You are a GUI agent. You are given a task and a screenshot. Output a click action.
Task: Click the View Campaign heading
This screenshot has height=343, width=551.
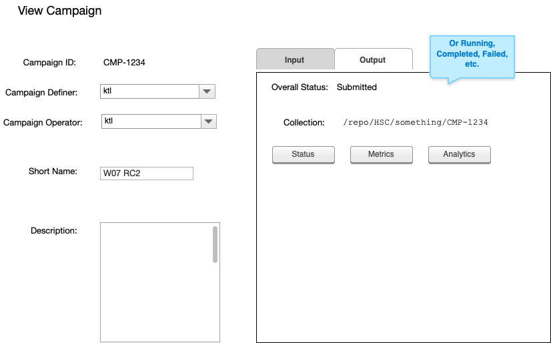point(60,11)
